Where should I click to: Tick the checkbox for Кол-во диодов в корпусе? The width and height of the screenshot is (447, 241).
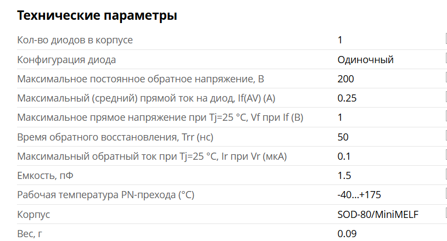click(445, 40)
